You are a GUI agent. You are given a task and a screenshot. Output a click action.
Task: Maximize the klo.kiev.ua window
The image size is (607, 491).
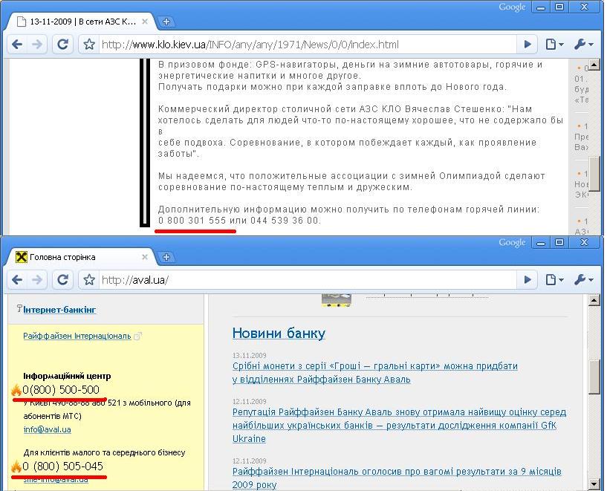tap(559, 7)
